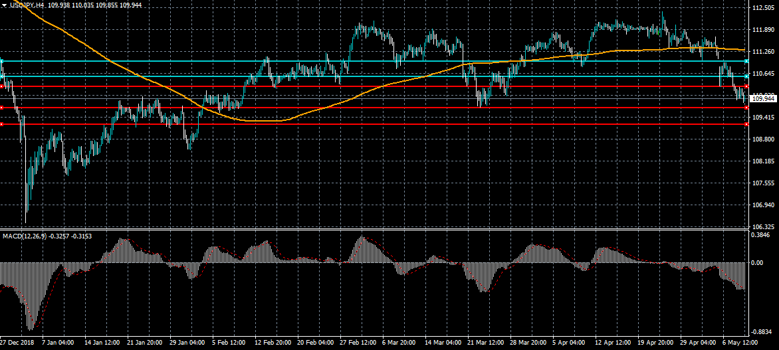
Task: Click the 111.260 price scale label
Action: (x=764, y=52)
